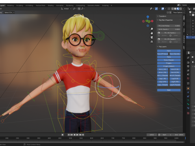
Task: Open World properties red globe icon
Action: (188, 78)
